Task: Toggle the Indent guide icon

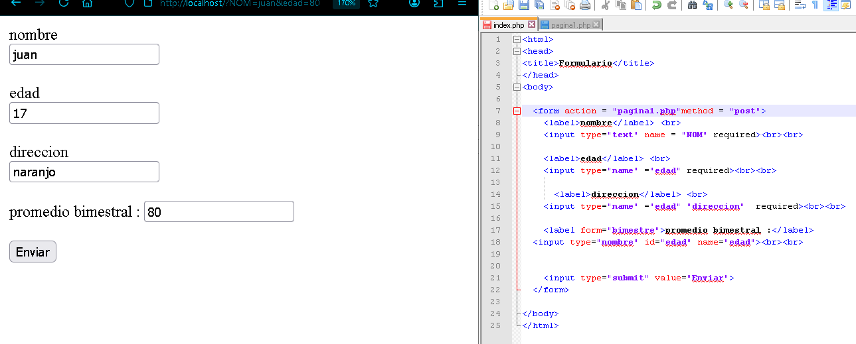Action: coord(831,5)
